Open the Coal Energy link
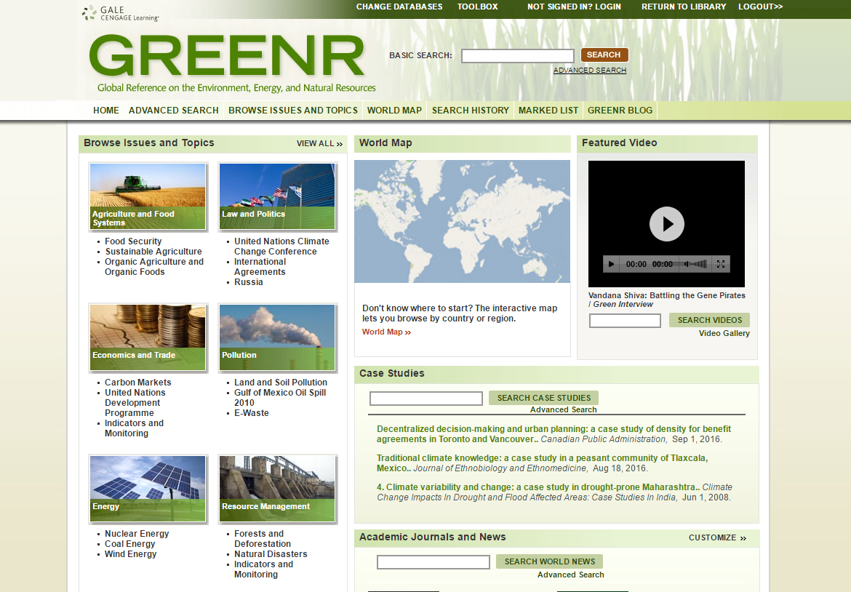 [x=129, y=544]
